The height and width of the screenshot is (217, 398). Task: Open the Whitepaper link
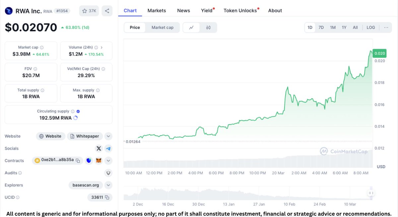[85, 136]
